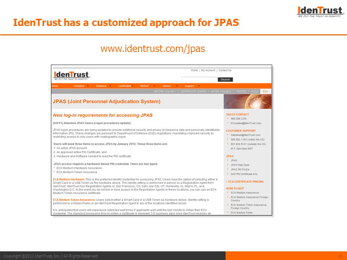Click the globe banner image

247,101
